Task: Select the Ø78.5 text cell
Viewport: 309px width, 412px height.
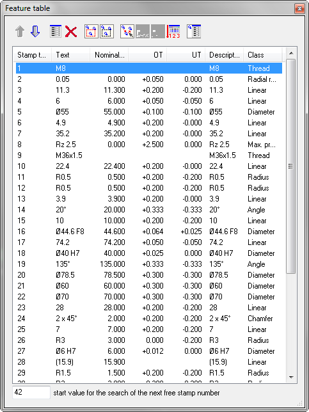Action: pos(65,275)
